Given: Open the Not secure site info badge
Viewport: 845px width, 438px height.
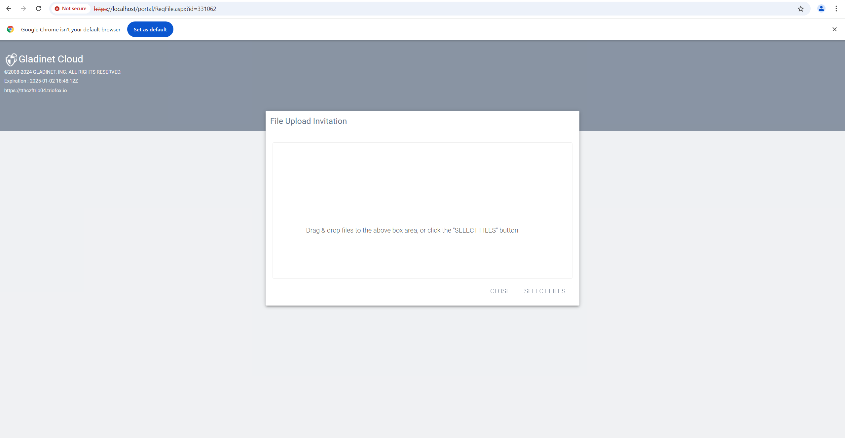Looking at the screenshot, I should click(x=71, y=9).
